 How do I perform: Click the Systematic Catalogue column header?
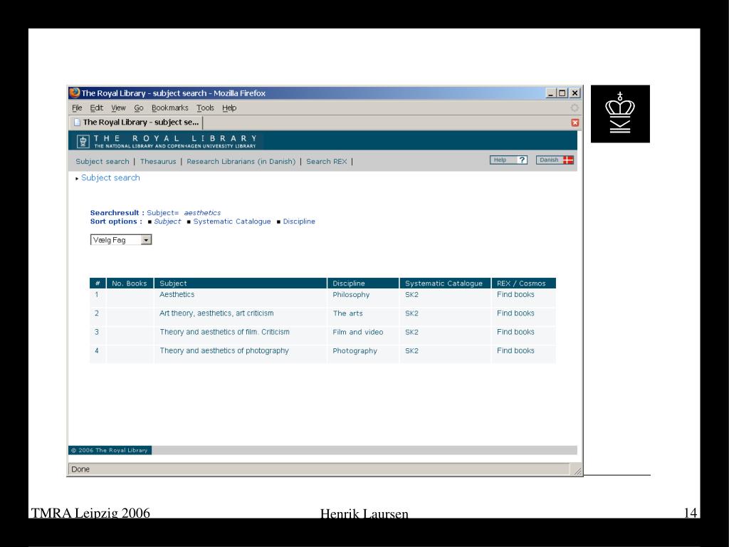click(445, 283)
